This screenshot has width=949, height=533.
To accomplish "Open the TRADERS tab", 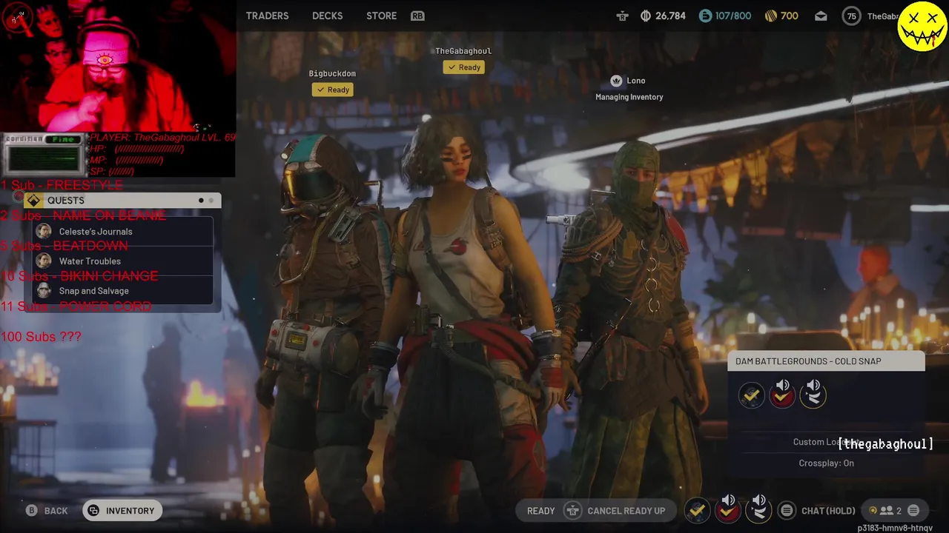I will (267, 16).
